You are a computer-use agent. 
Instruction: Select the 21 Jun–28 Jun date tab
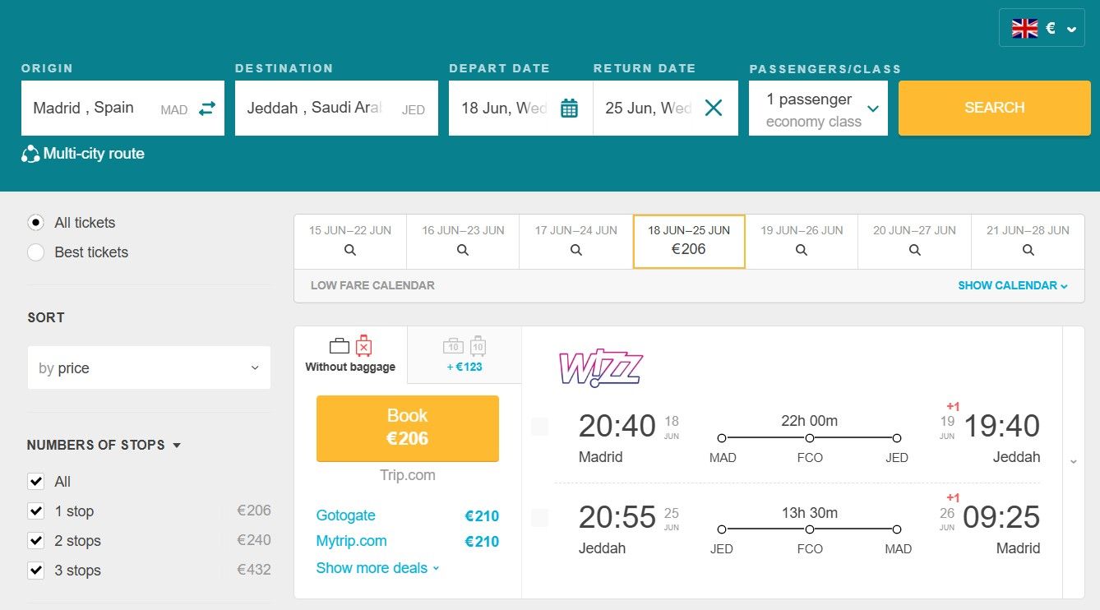(x=1027, y=241)
